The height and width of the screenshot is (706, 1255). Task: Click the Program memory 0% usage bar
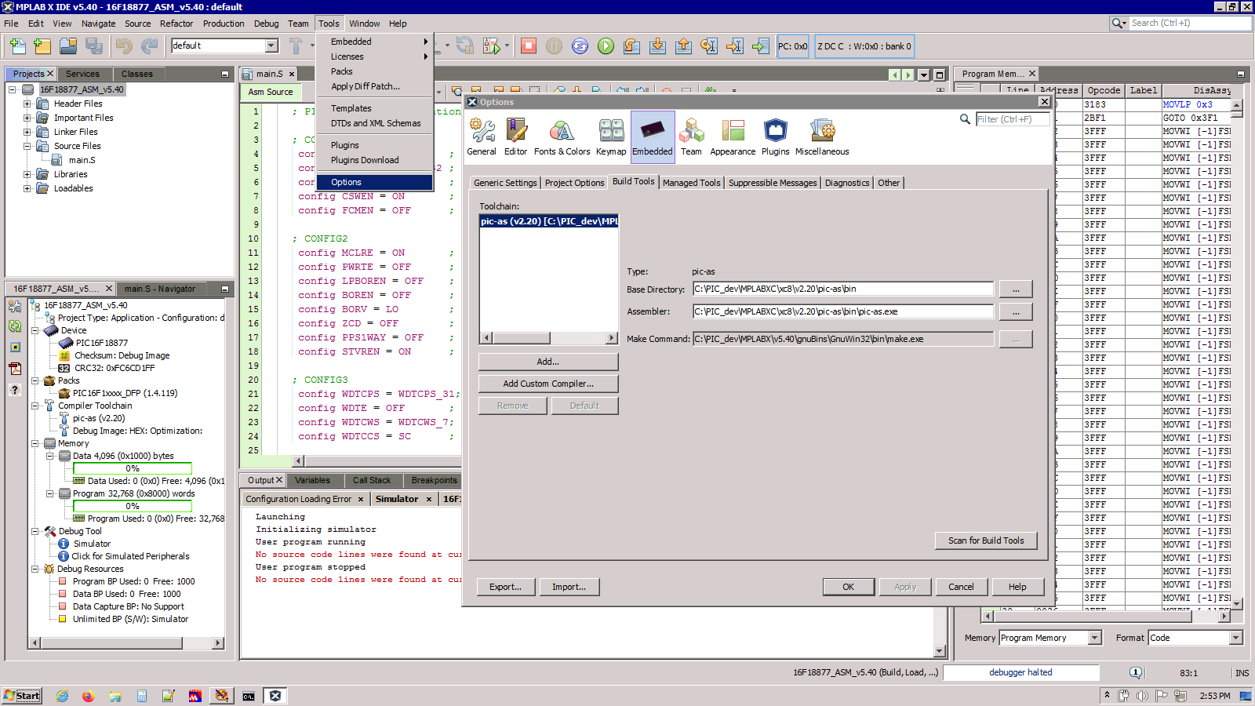pyautogui.click(x=133, y=506)
